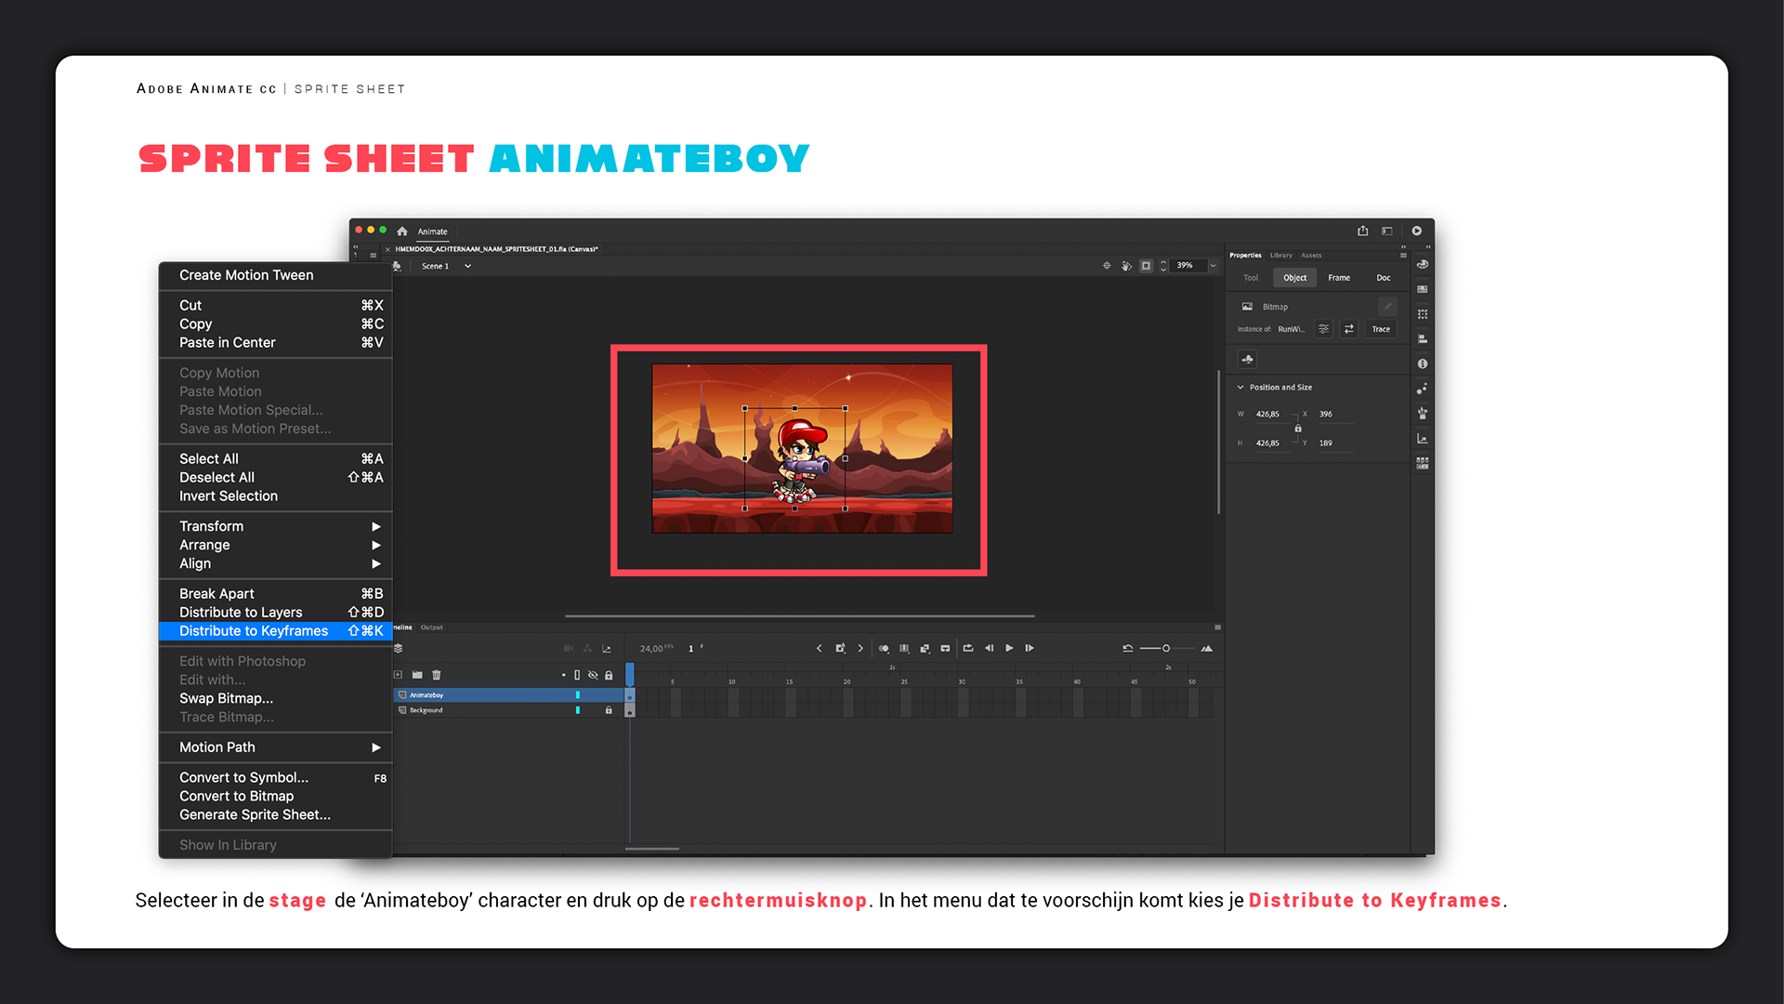Adjust the timeline zoom slider
Viewport: 1784px width, 1004px height.
coord(1166,648)
